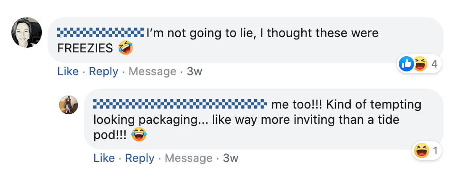Message the author of the tide pod reply
This screenshot has width=465, height=180.
point(188,158)
